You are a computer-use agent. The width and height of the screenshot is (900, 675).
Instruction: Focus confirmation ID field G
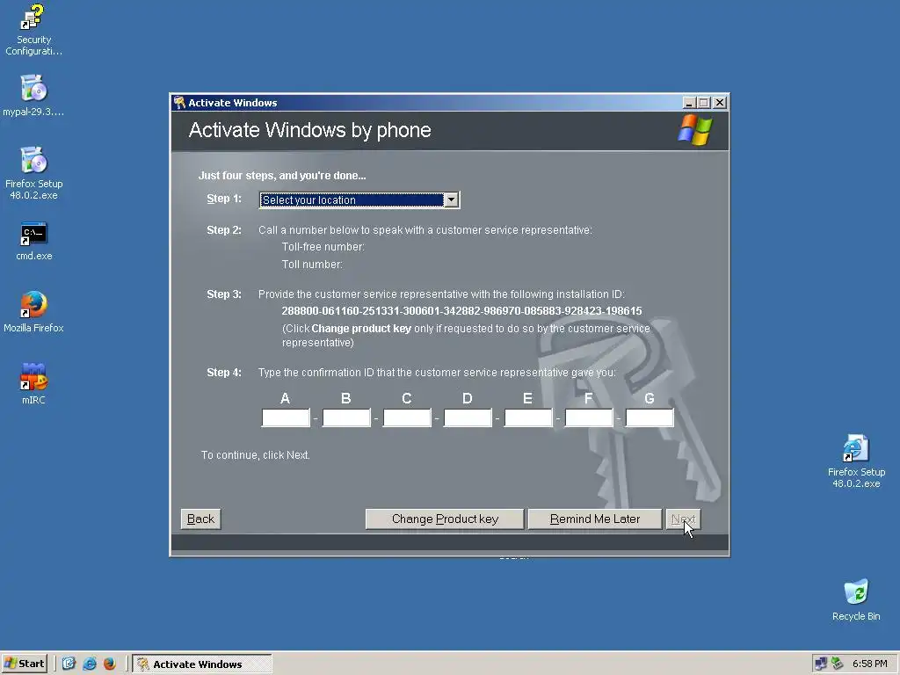pyautogui.click(x=650, y=417)
